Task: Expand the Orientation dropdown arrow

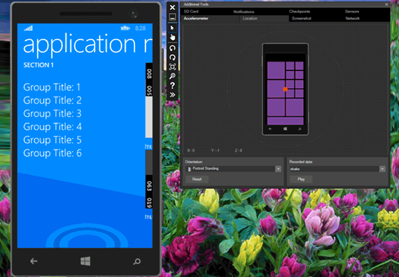Action: pos(278,169)
